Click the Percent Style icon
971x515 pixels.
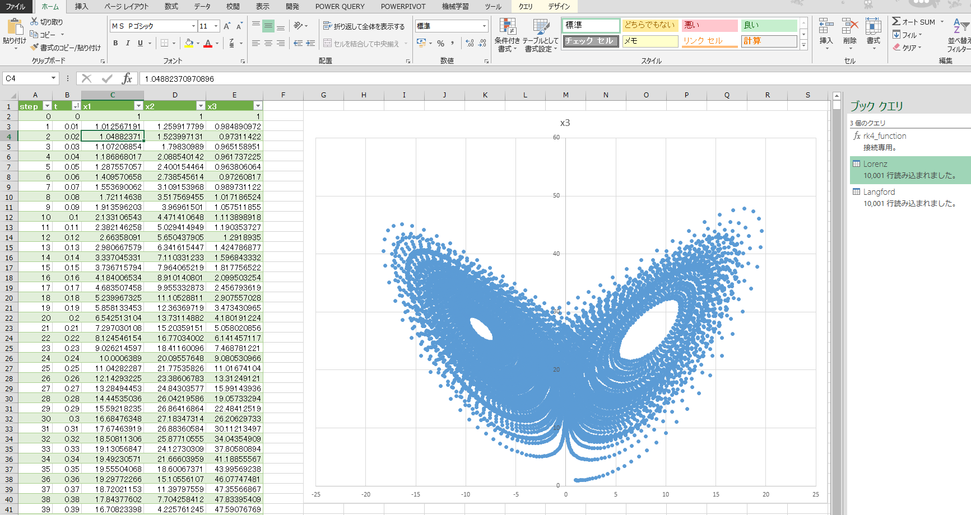441,43
